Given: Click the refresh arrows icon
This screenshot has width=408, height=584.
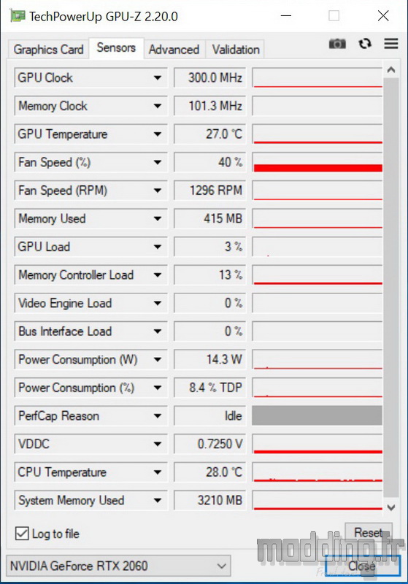Looking at the screenshot, I should coord(365,44).
